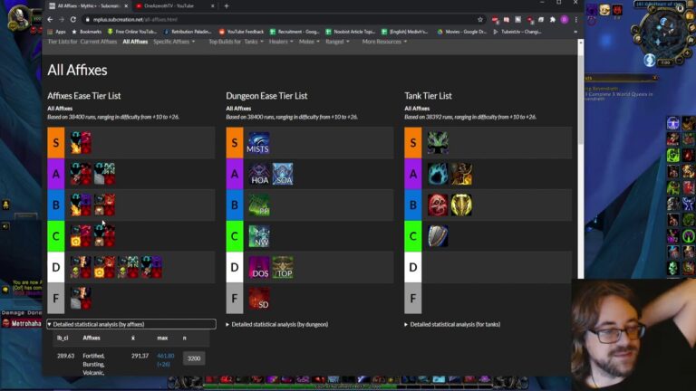Select the All Affixes nav item
The height and width of the screenshot is (391, 696).
(135, 42)
